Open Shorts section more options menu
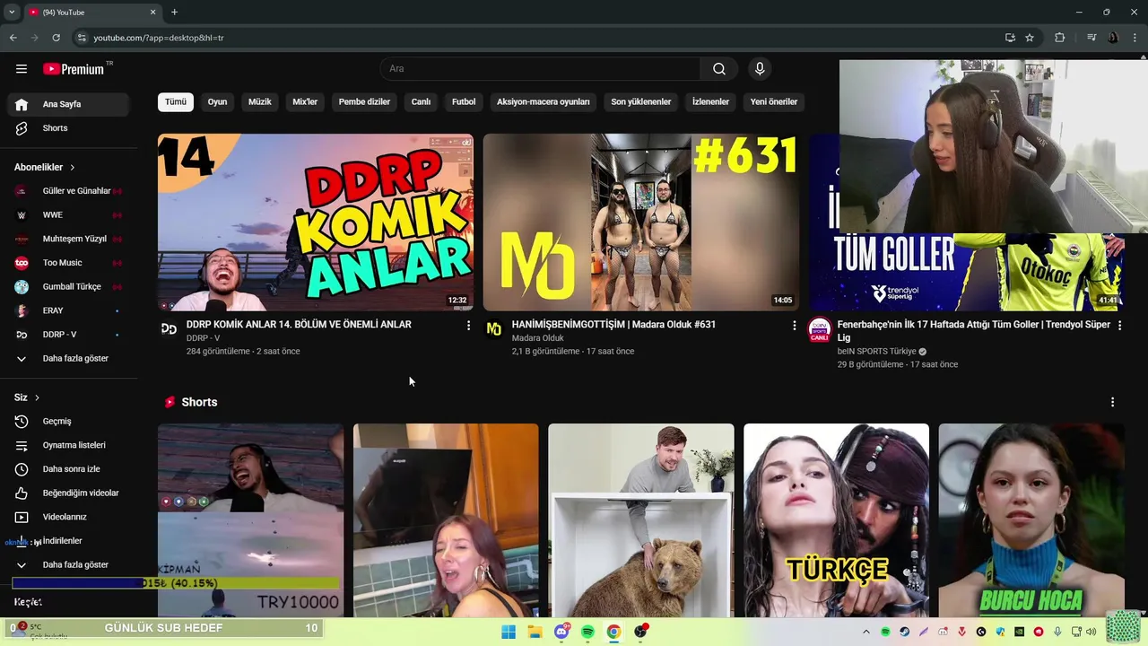Viewport: 1148px width, 646px height. click(x=1112, y=402)
